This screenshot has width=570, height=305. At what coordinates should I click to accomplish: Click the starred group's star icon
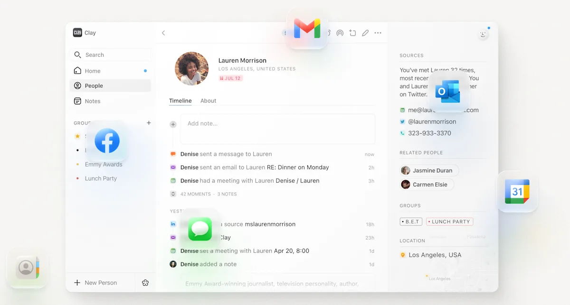pos(77,136)
